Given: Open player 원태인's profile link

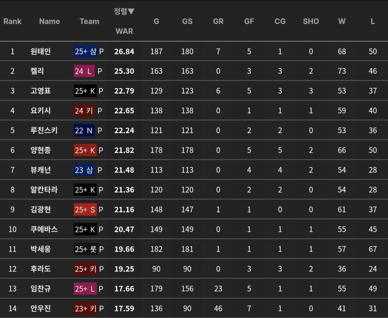Looking at the screenshot, I should [41, 51].
